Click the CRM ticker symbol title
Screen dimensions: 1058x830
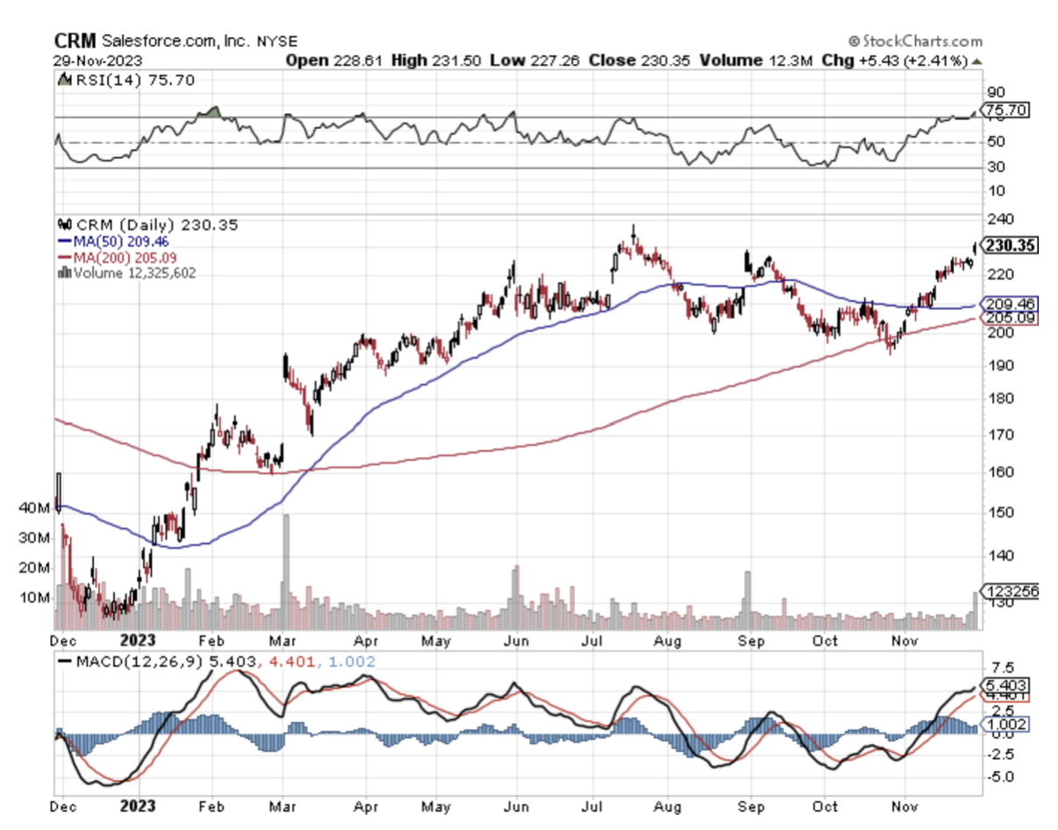(x=75, y=41)
